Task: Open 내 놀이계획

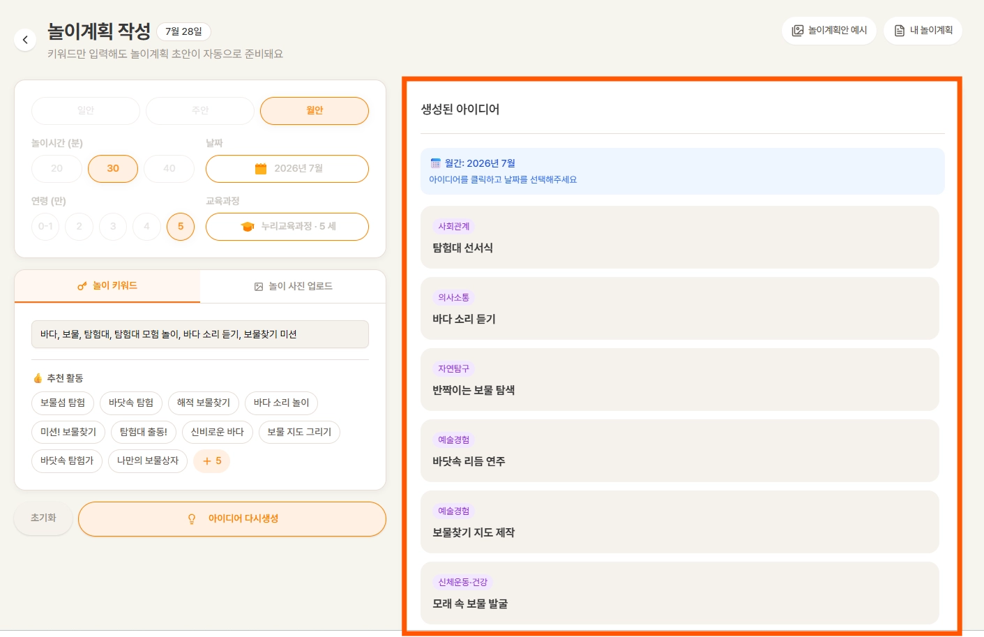Action: [923, 31]
